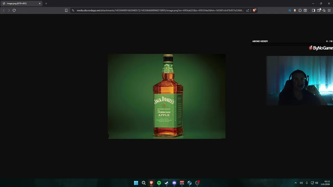Open the Leo AI assistant

pos(324,10)
